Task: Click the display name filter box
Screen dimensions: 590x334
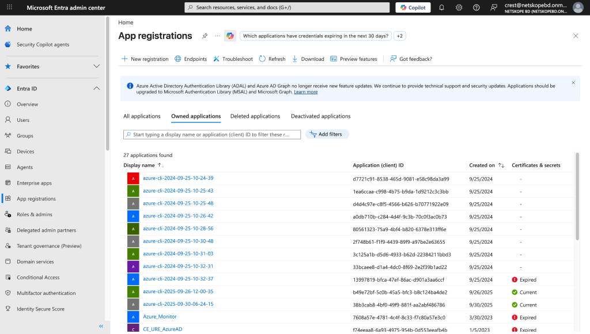Action: (x=212, y=135)
